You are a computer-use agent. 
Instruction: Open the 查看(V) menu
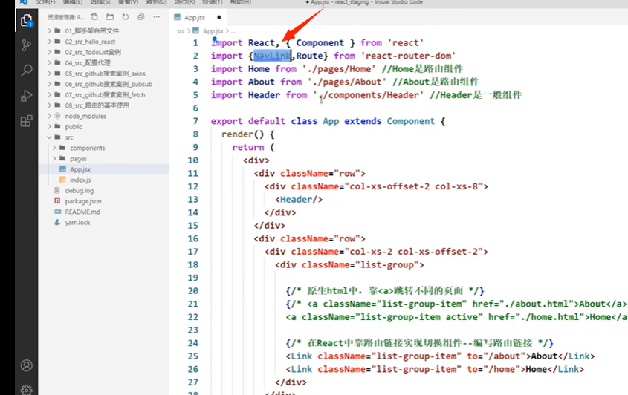[128, 2]
